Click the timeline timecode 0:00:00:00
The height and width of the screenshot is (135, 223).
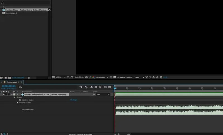click(9, 86)
